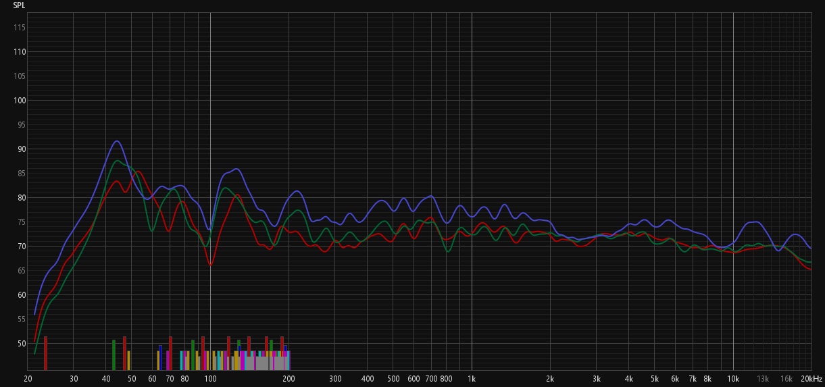
Task: Select the 10k frequency axis label
Action: click(733, 379)
